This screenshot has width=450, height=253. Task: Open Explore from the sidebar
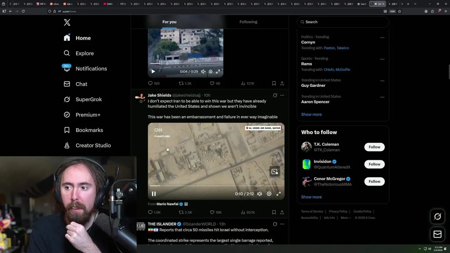pos(78,53)
